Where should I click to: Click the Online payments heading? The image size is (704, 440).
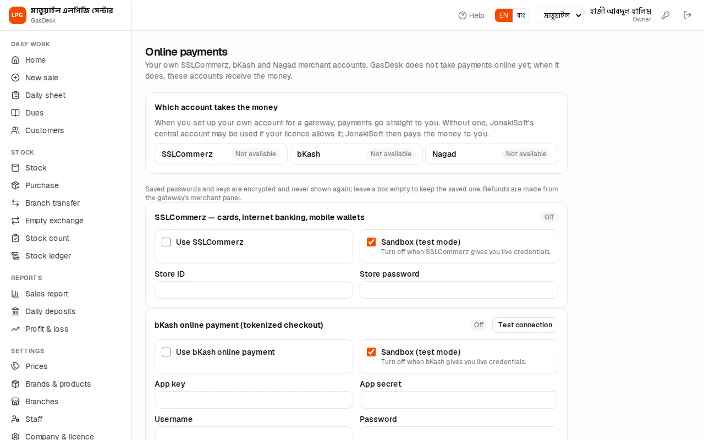tap(186, 52)
